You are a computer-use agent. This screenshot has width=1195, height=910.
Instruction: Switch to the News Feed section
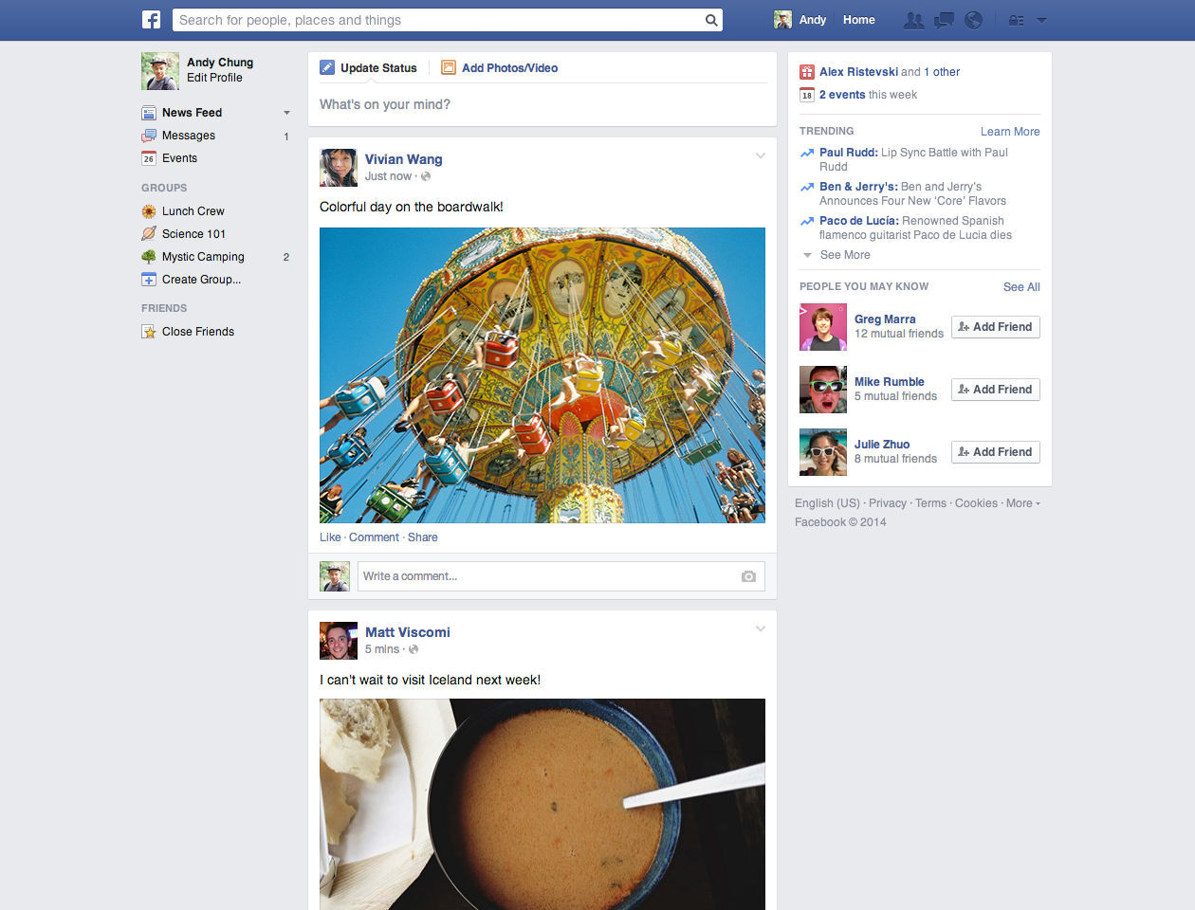click(x=190, y=112)
